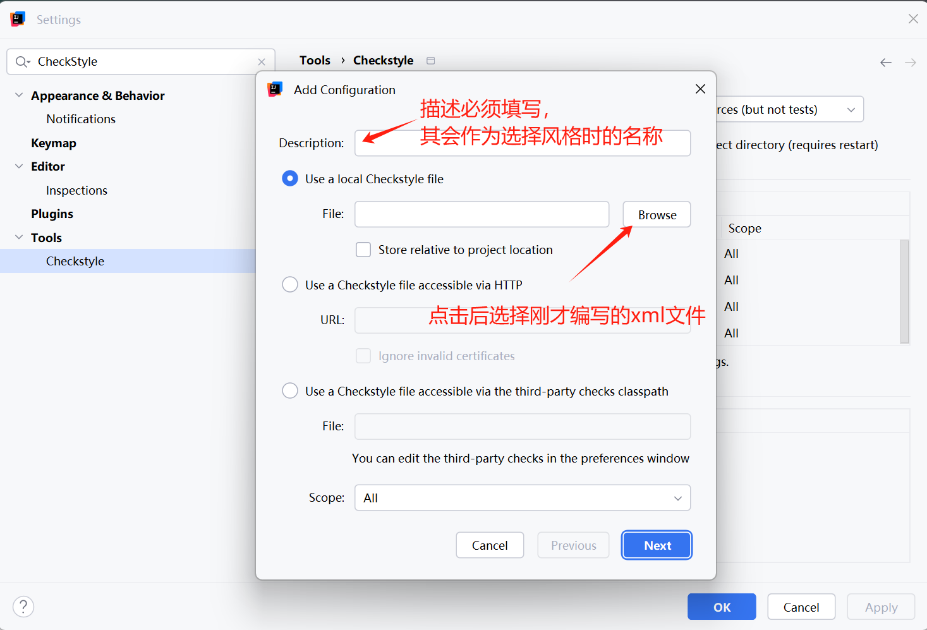Select Use a local Checkstyle file

(290, 179)
